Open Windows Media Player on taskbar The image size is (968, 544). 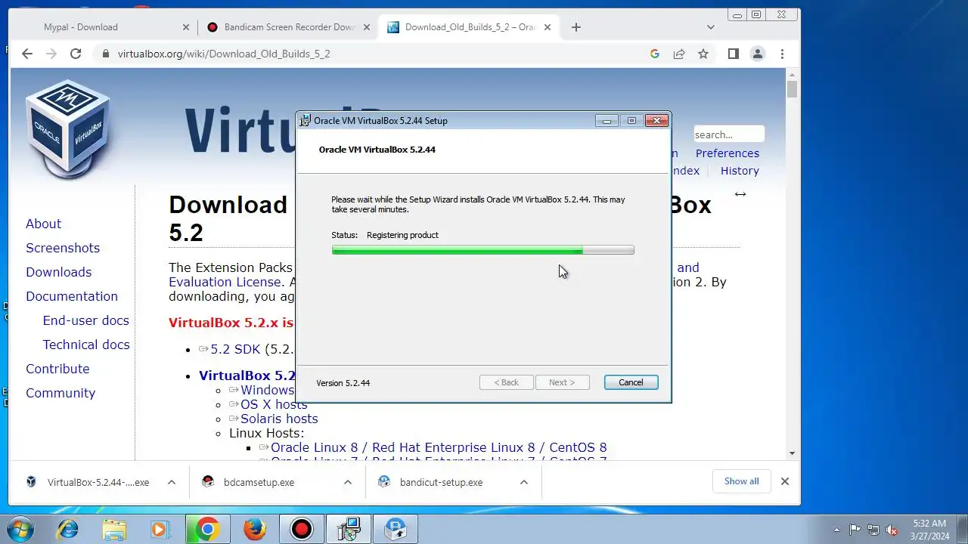[x=161, y=529]
